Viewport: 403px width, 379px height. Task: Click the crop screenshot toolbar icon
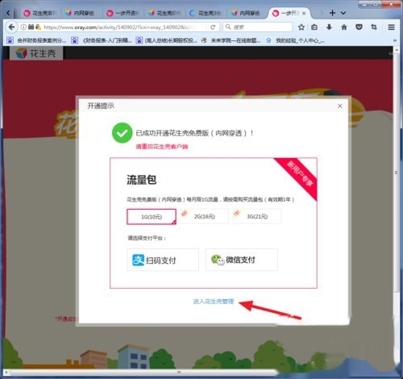point(374,27)
